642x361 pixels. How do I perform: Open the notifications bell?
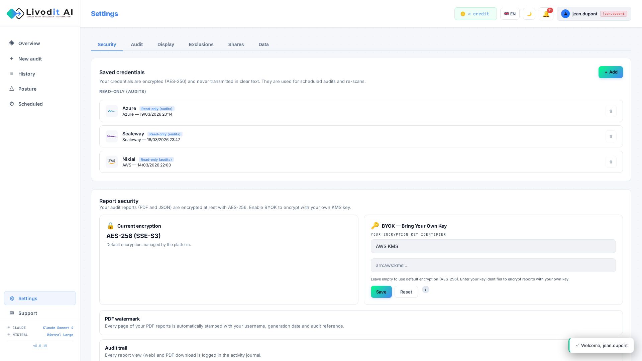point(546,14)
